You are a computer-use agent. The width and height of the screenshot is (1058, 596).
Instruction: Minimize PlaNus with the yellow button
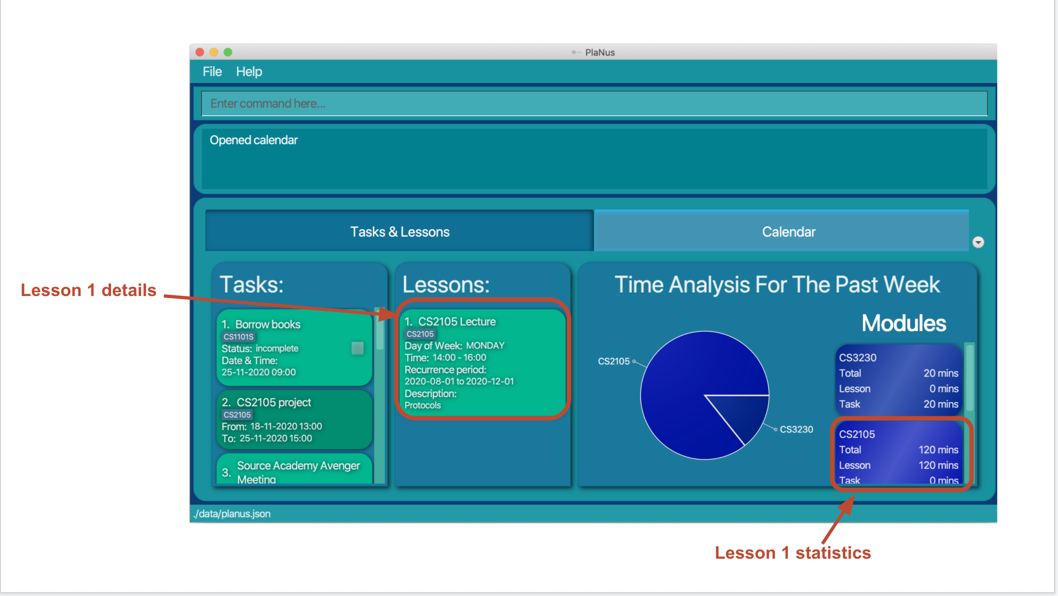point(214,52)
